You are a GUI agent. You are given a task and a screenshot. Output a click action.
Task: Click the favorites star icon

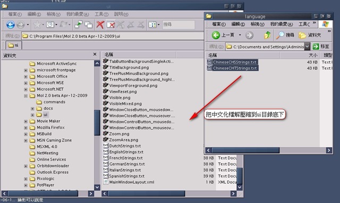coord(37,25)
